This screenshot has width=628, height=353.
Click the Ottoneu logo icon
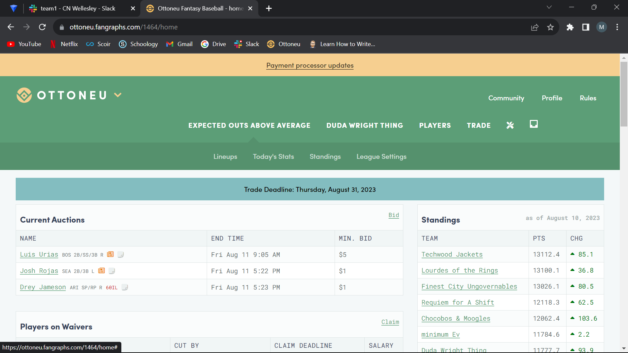24,95
